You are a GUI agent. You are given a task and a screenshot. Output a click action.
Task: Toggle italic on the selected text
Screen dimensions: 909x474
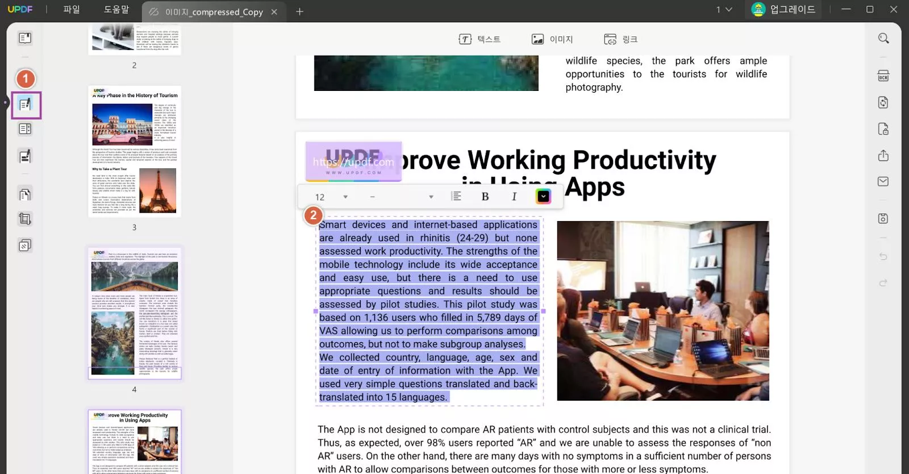(x=514, y=196)
